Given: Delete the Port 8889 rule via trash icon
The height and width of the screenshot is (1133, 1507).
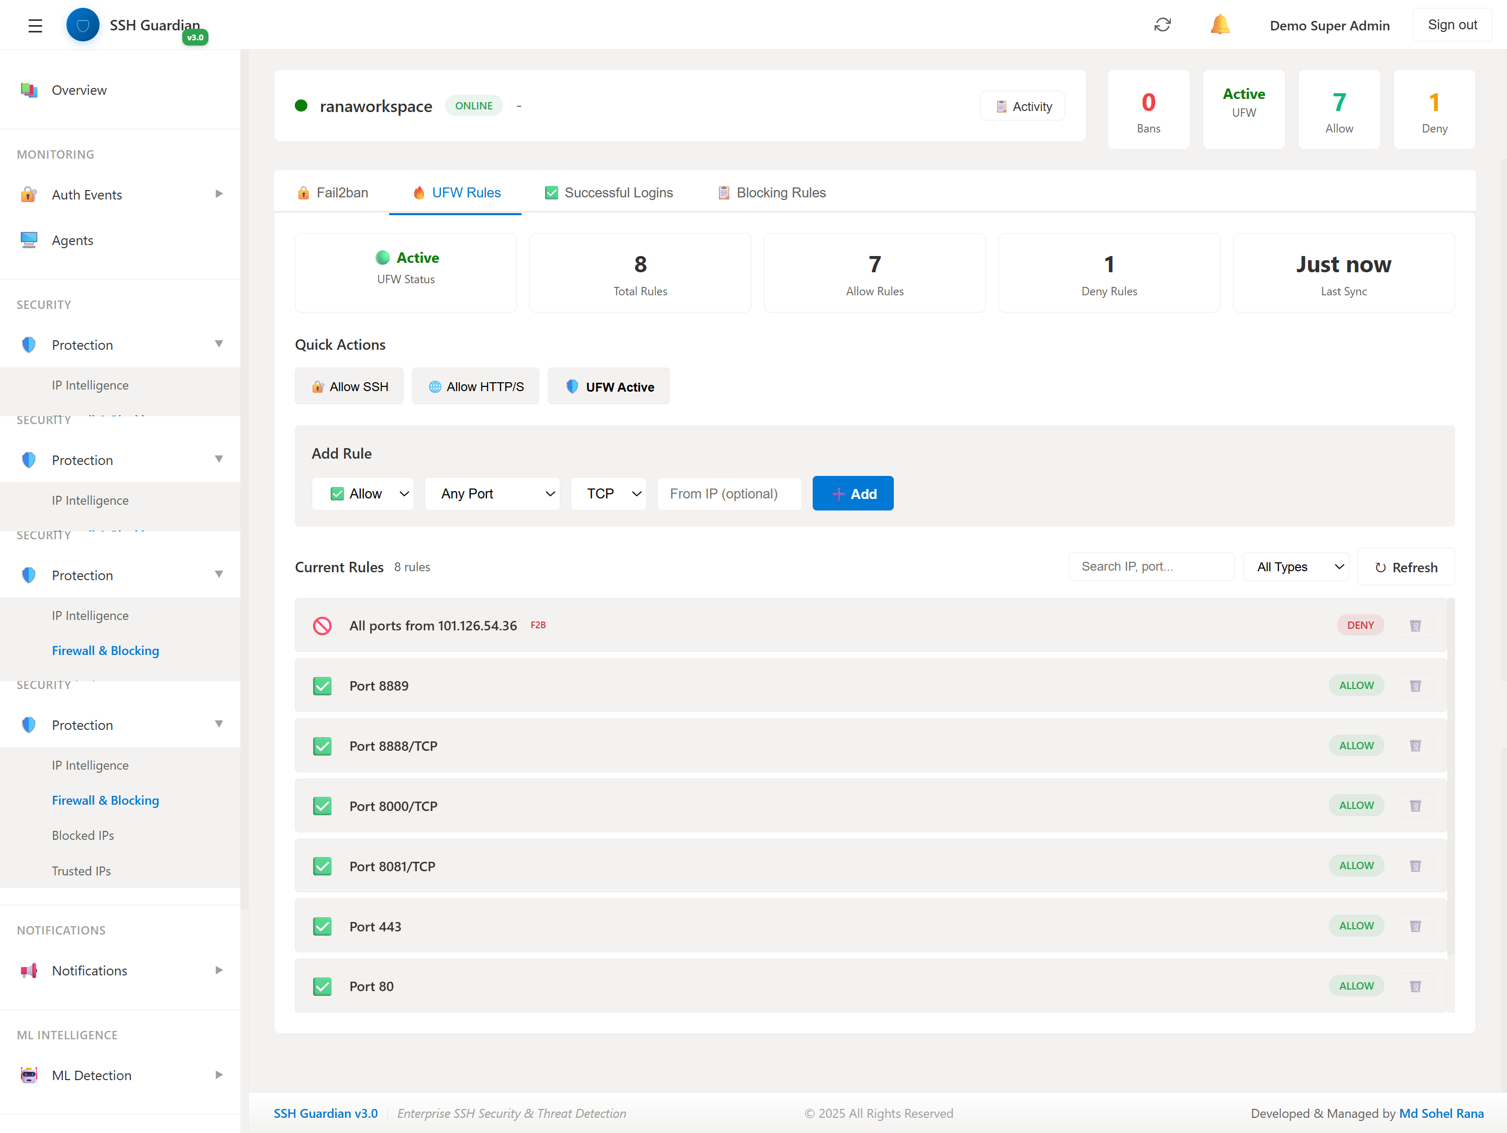Looking at the screenshot, I should 1415,685.
